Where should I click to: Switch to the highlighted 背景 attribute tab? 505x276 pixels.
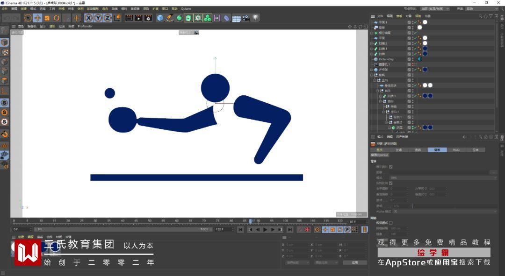[437, 150]
